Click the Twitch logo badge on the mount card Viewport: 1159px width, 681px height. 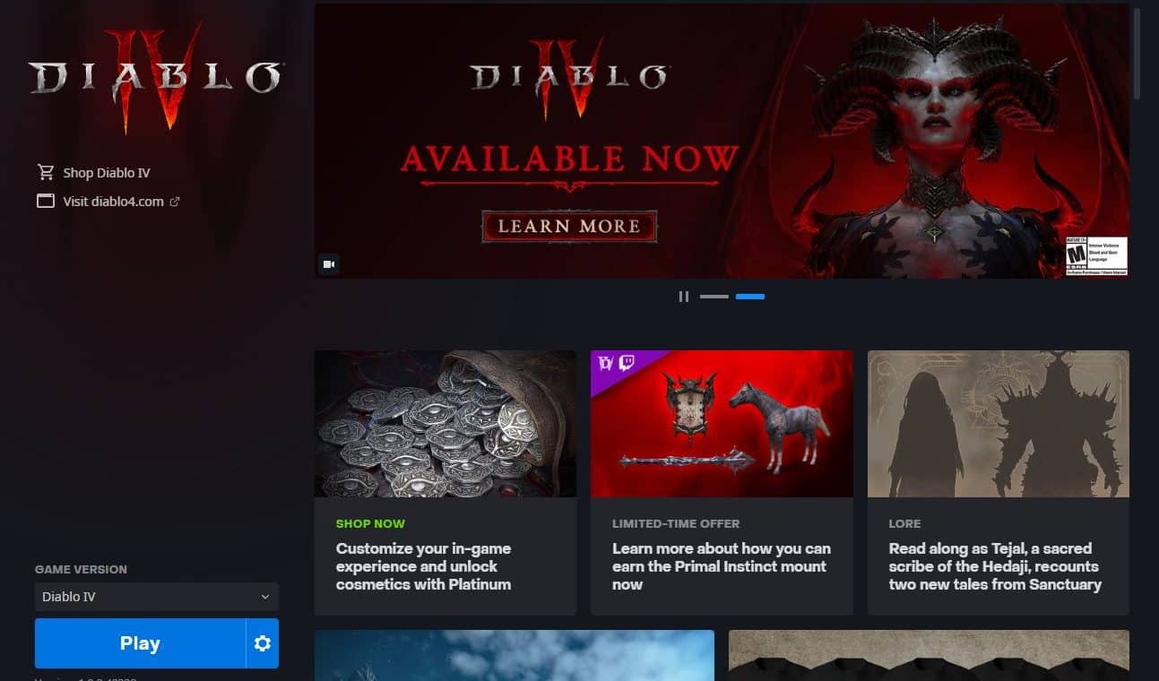pyautogui.click(x=627, y=363)
